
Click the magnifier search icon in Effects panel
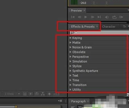tap(73, 32)
